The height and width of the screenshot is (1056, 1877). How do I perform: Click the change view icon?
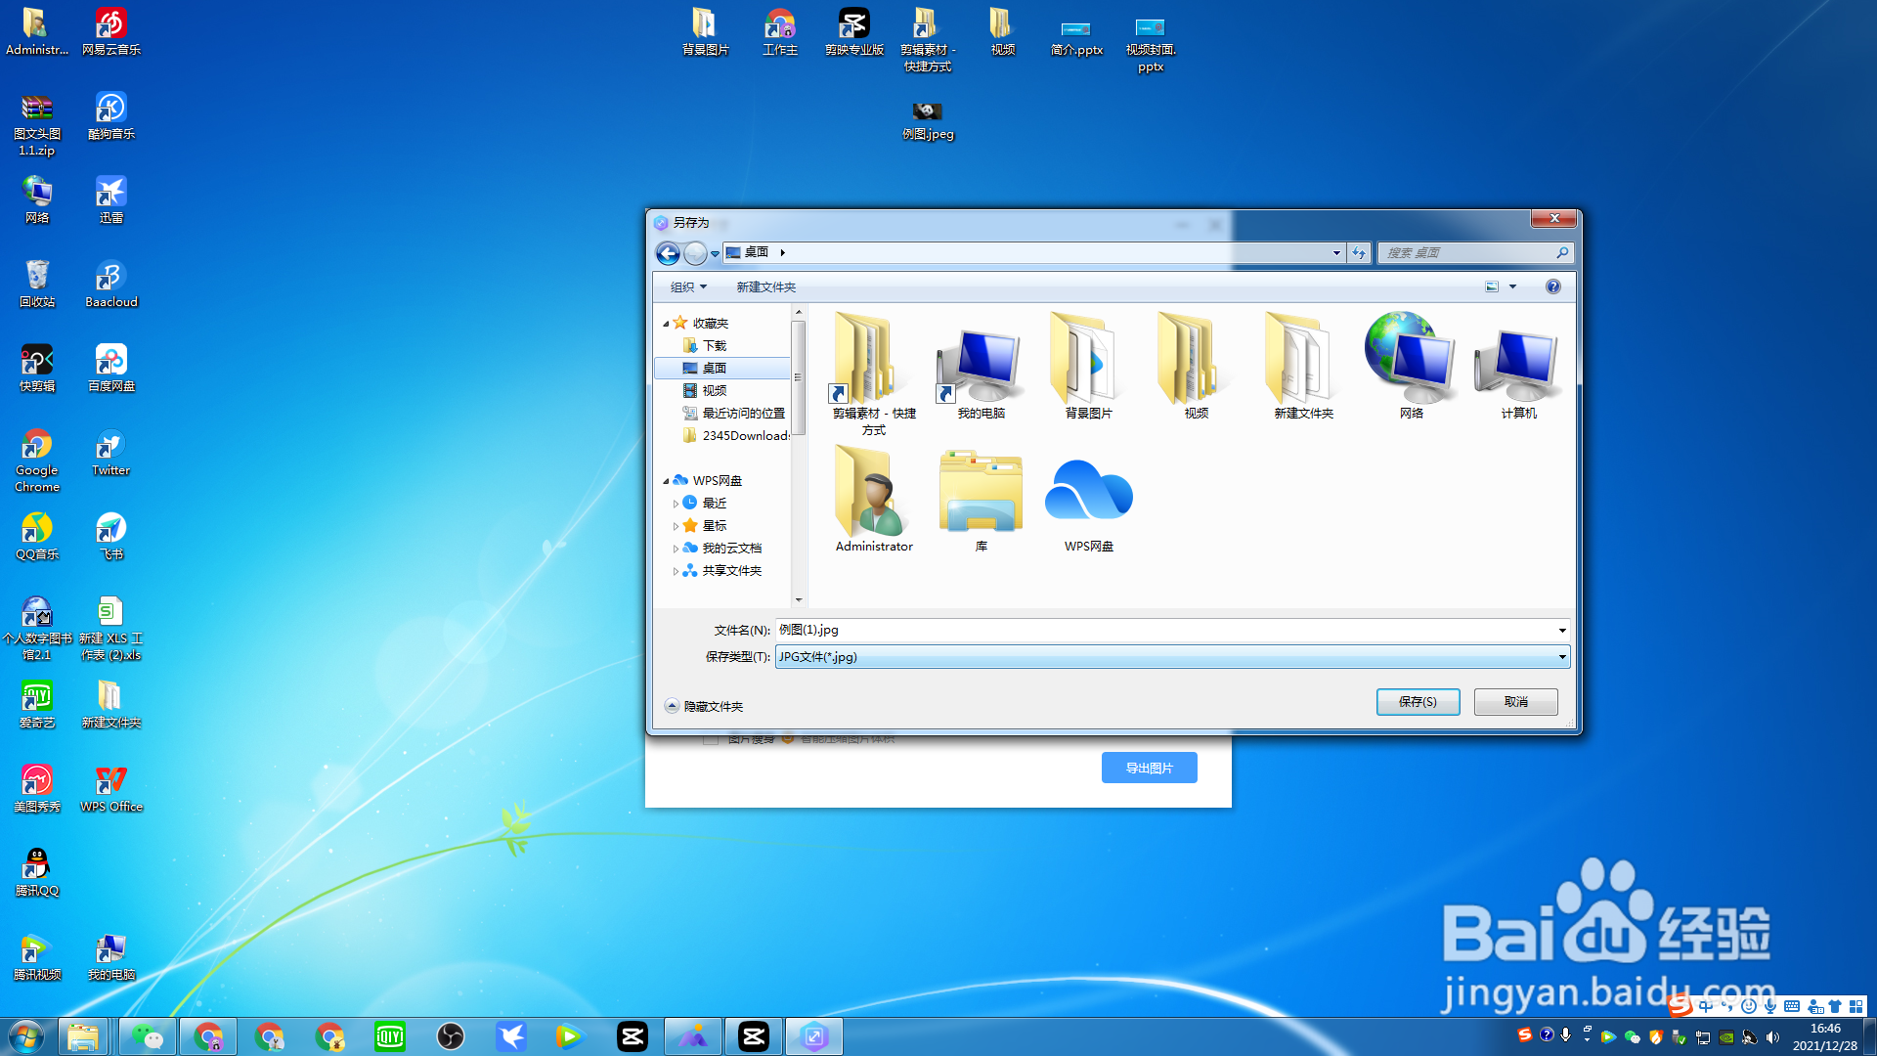pos(1492,286)
